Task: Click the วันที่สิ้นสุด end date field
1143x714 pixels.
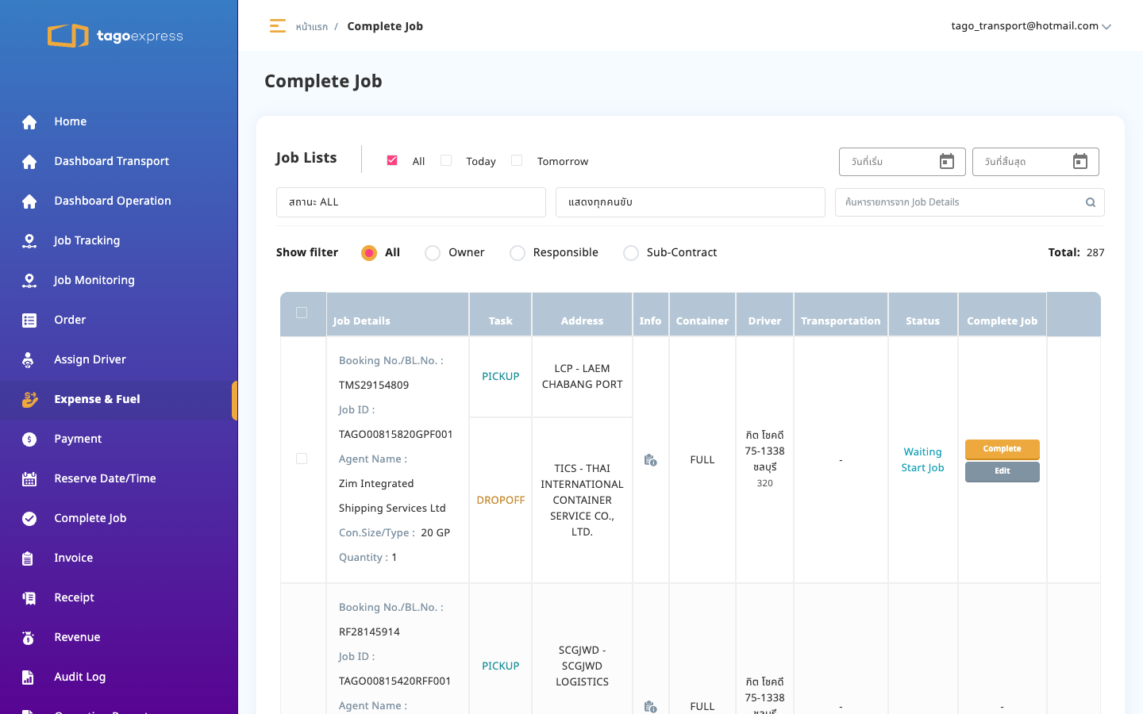Action: (x=1035, y=162)
